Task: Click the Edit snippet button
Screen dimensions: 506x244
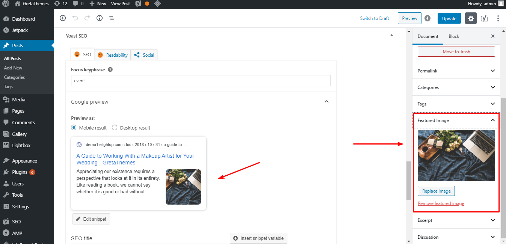Action: tap(91, 219)
